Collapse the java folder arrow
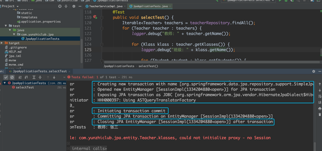322x151 pixels. [x=10, y=30]
